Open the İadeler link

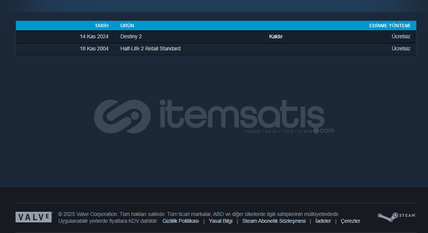[323, 221]
